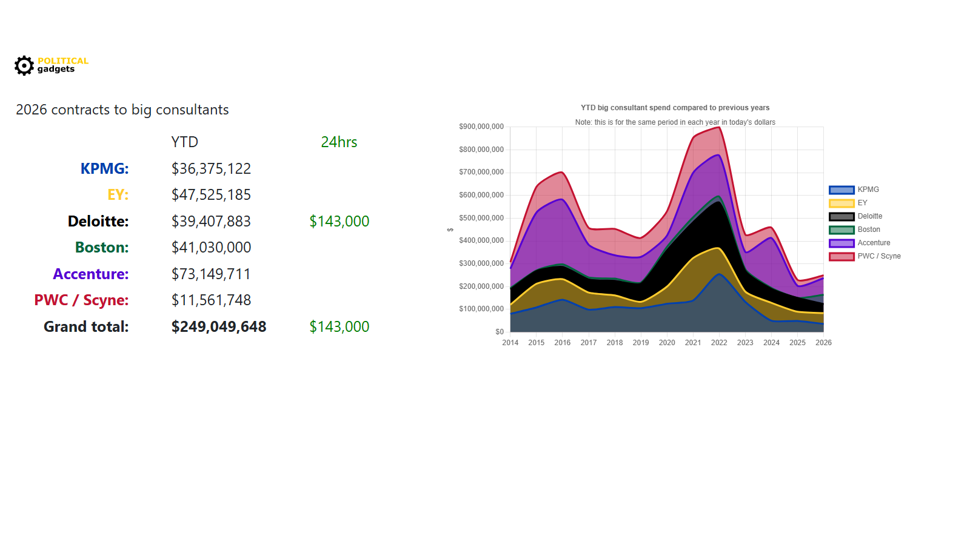
Task: Click the Political Gadgets gear logo
Action: tap(24, 65)
